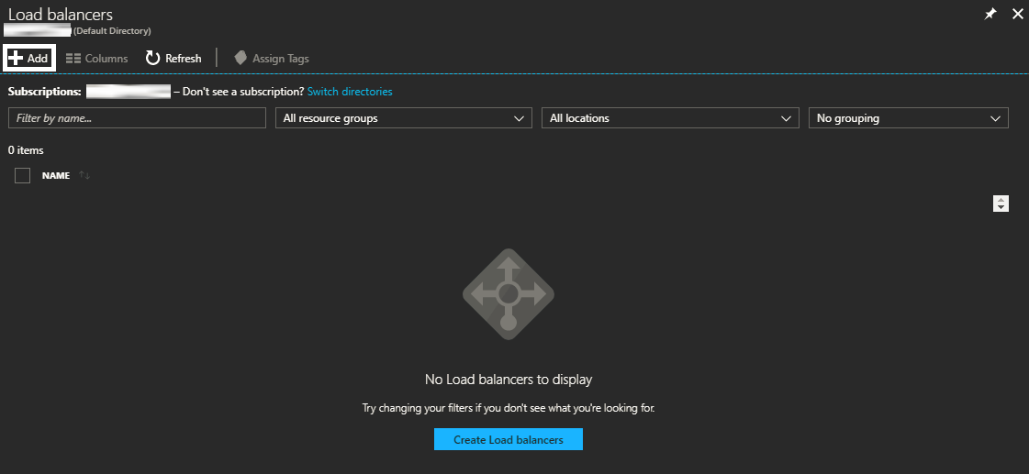Click the "(Default Directory)" subtitle
Viewport: 1029px width, 474px height.
coord(112,31)
